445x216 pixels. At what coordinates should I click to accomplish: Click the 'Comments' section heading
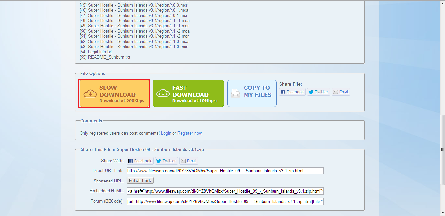(x=91, y=121)
